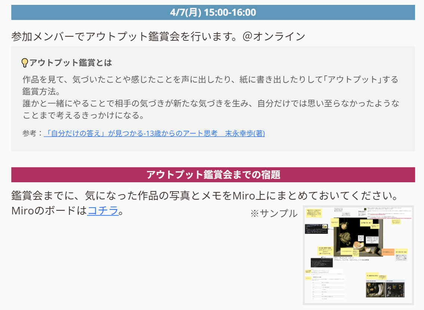Click the orange sticky note in the sample
The image size is (424, 310).
389,251
